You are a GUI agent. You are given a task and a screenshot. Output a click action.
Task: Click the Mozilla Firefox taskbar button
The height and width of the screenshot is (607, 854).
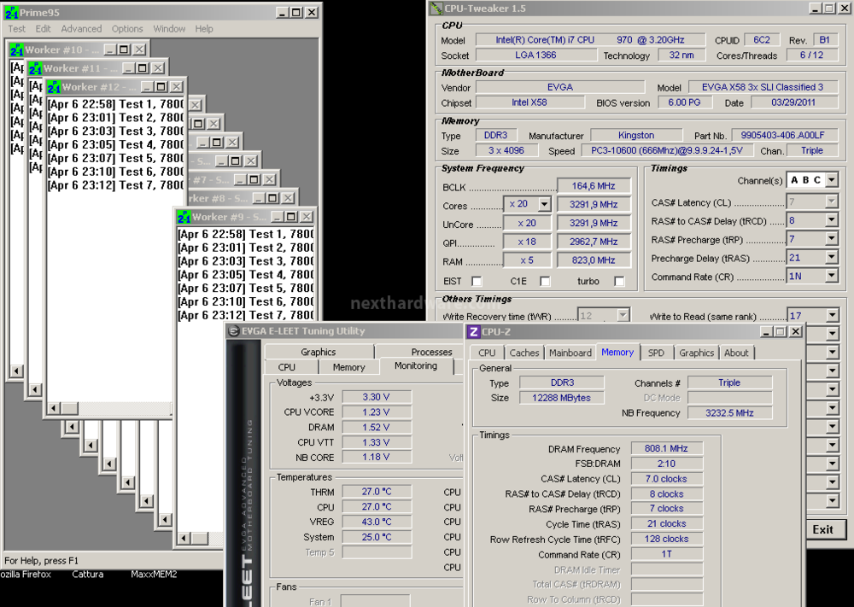point(26,575)
